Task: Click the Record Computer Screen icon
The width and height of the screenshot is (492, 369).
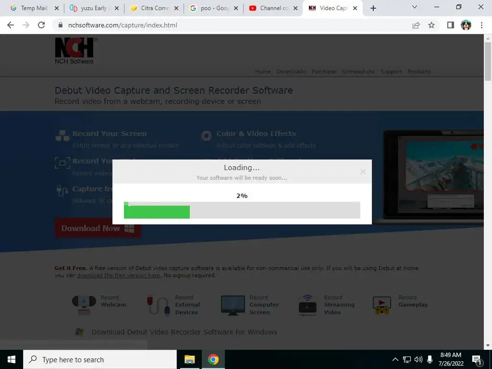Action: coord(233,305)
